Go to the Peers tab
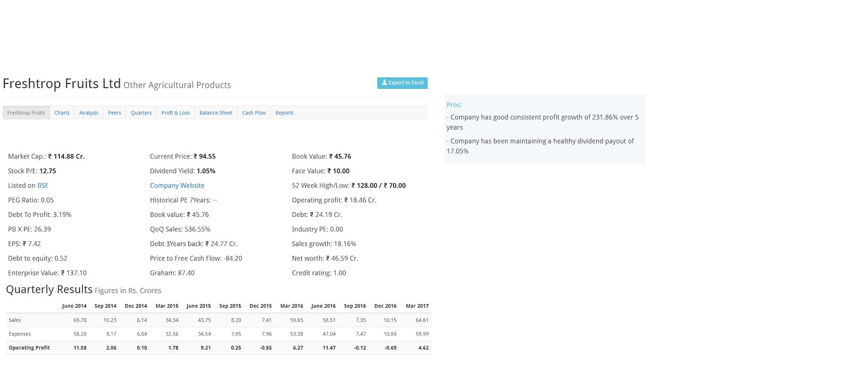851x369 pixels. pyautogui.click(x=114, y=113)
